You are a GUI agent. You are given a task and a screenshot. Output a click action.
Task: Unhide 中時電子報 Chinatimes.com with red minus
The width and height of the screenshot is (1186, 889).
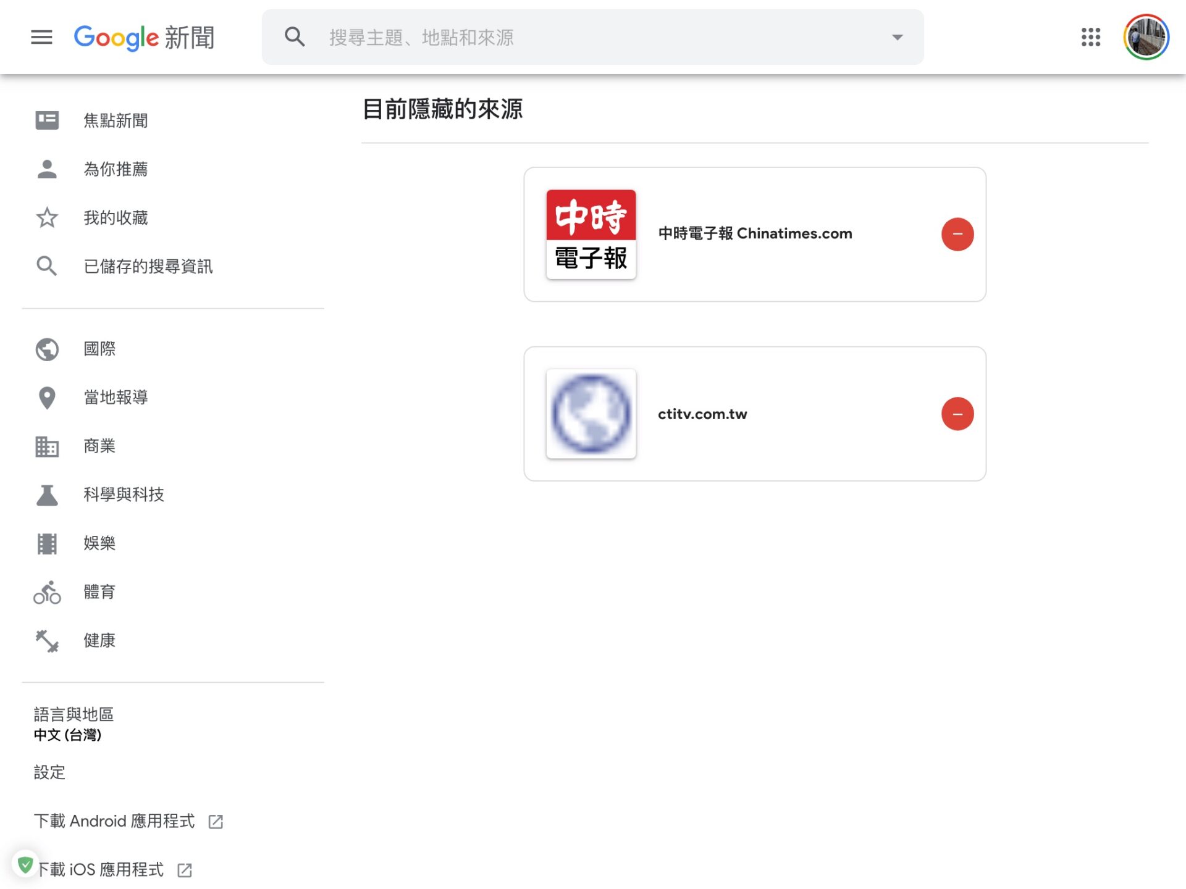957,235
